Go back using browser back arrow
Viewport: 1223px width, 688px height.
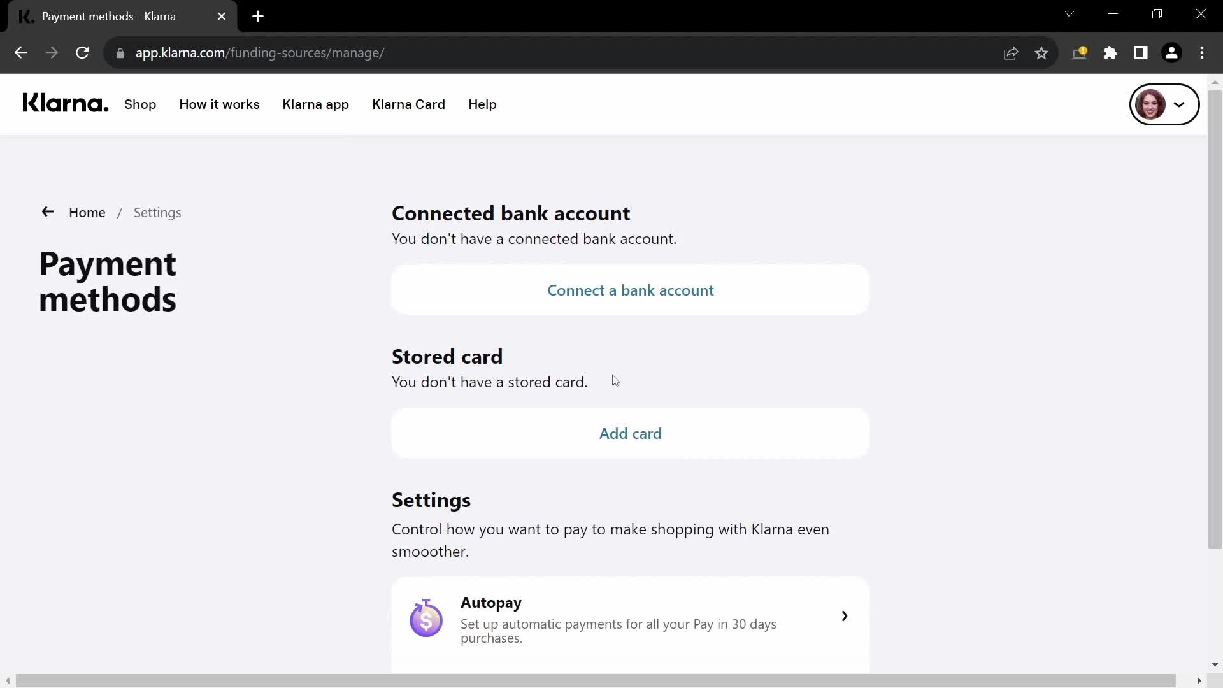pyautogui.click(x=21, y=53)
